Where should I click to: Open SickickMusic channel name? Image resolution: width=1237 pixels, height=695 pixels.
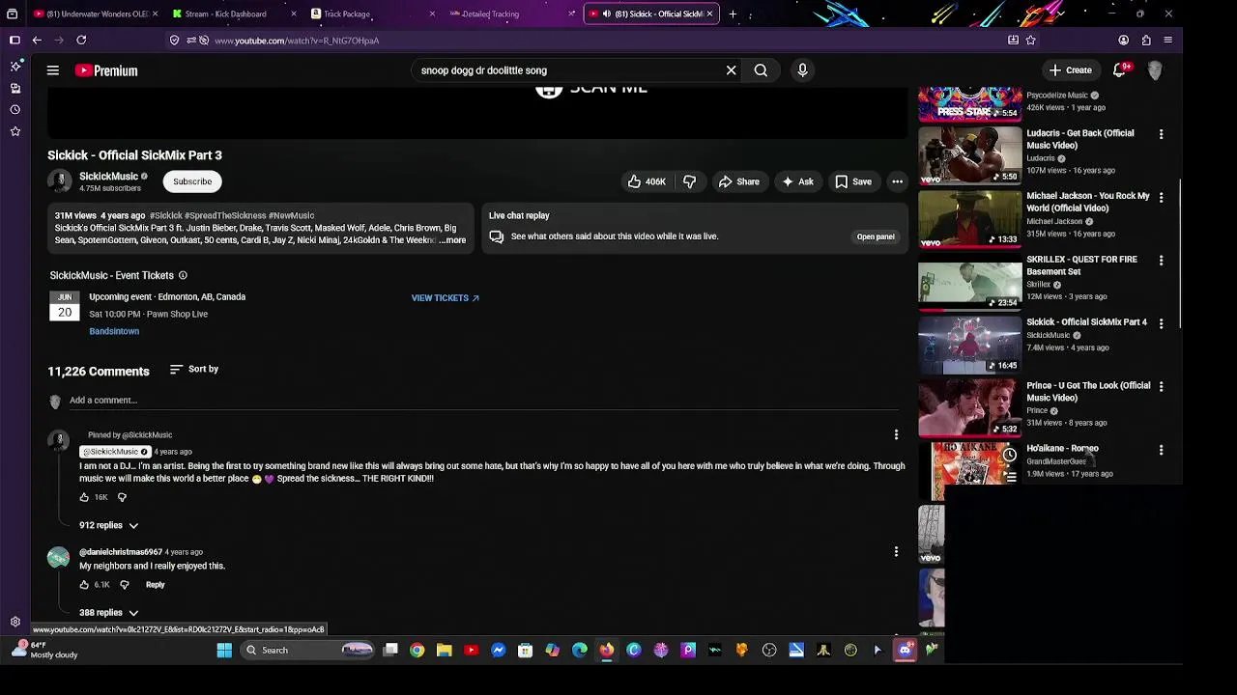108,177
